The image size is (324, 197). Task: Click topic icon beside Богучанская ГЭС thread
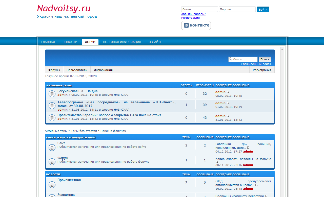(52, 94)
